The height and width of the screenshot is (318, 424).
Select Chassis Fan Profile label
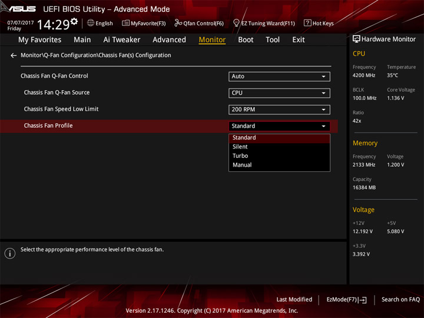tap(48, 125)
